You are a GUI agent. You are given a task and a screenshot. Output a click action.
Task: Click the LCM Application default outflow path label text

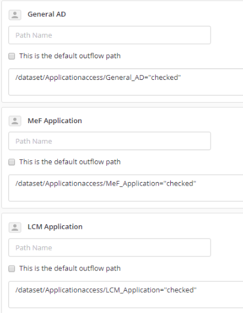[70, 269]
